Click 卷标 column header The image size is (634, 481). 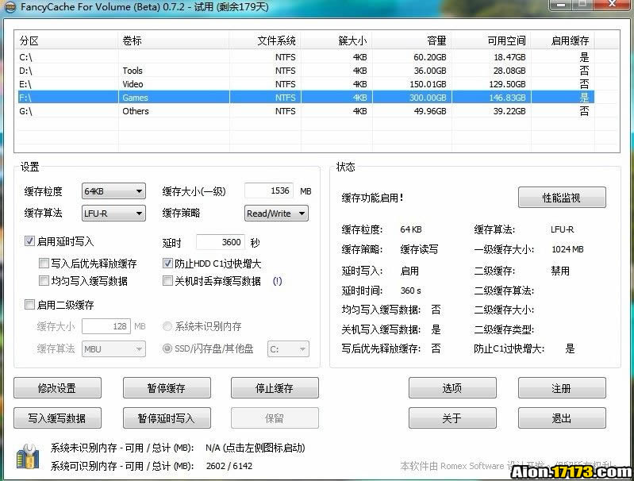click(x=174, y=40)
